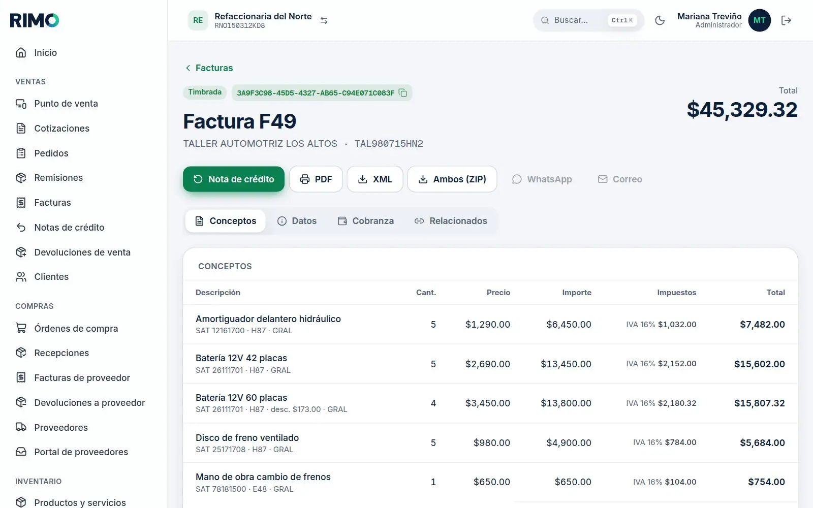Image resolution: width=813 pixels, height=508 pixels.
Task: Send the invoice via WhatsApp
Action: point(542,179)
